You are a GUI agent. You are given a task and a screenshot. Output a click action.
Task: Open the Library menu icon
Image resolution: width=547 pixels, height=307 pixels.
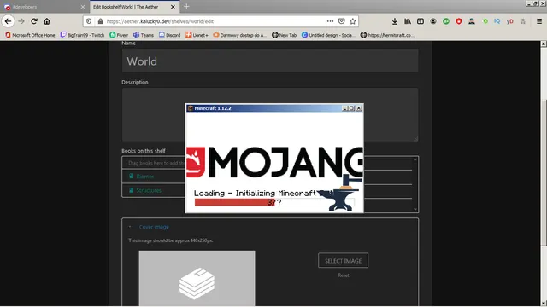(408, 21)
